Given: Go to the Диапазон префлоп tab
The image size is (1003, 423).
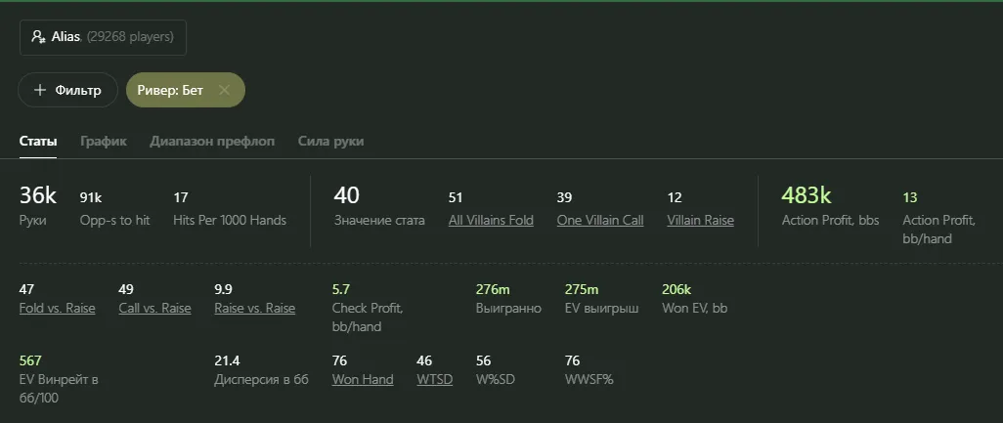Looking at the screenshot, I should pyautogui.click(x=212, y=141).
